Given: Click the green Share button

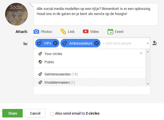Looking at the screenshot, I should click(12, 113).
